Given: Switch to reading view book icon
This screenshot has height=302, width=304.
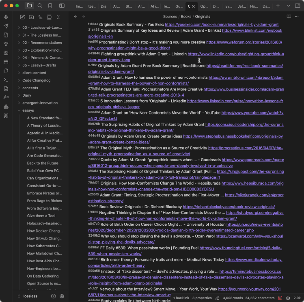Looking at the screenshot, I should 289,17.
